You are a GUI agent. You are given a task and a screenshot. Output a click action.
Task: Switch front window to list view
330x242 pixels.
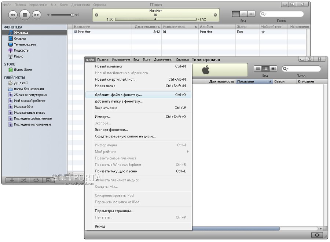(x=258, y=69)
